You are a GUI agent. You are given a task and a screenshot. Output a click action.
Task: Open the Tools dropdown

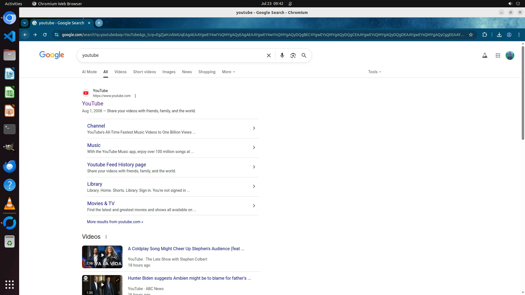point(374,72)
